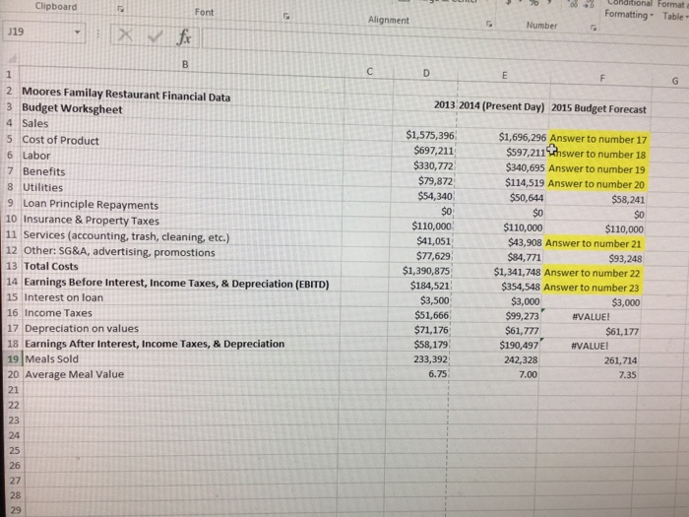
Task: Click the $1,575,396 sales cell
Action: 430,135
